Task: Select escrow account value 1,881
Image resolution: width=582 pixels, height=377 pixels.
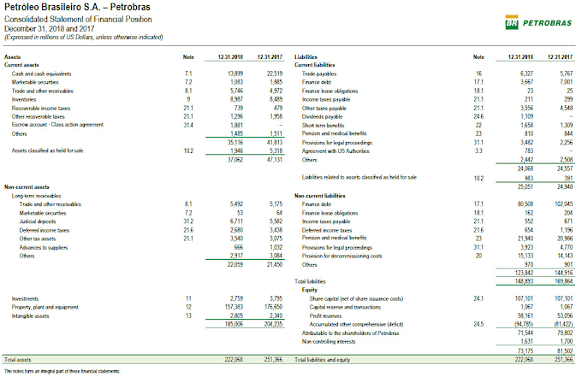Action: (236, 126)
